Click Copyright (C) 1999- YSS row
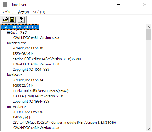 pos(31,70)
